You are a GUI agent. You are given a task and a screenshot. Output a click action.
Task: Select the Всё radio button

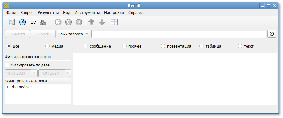tap(9, 46)
